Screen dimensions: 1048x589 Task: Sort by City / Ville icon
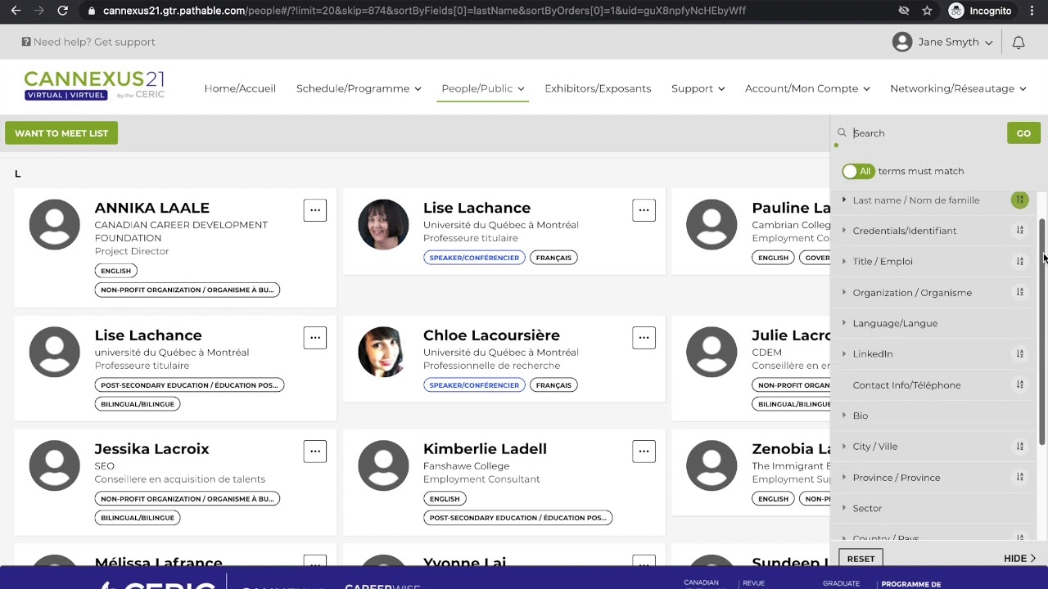click(1019, 446)
